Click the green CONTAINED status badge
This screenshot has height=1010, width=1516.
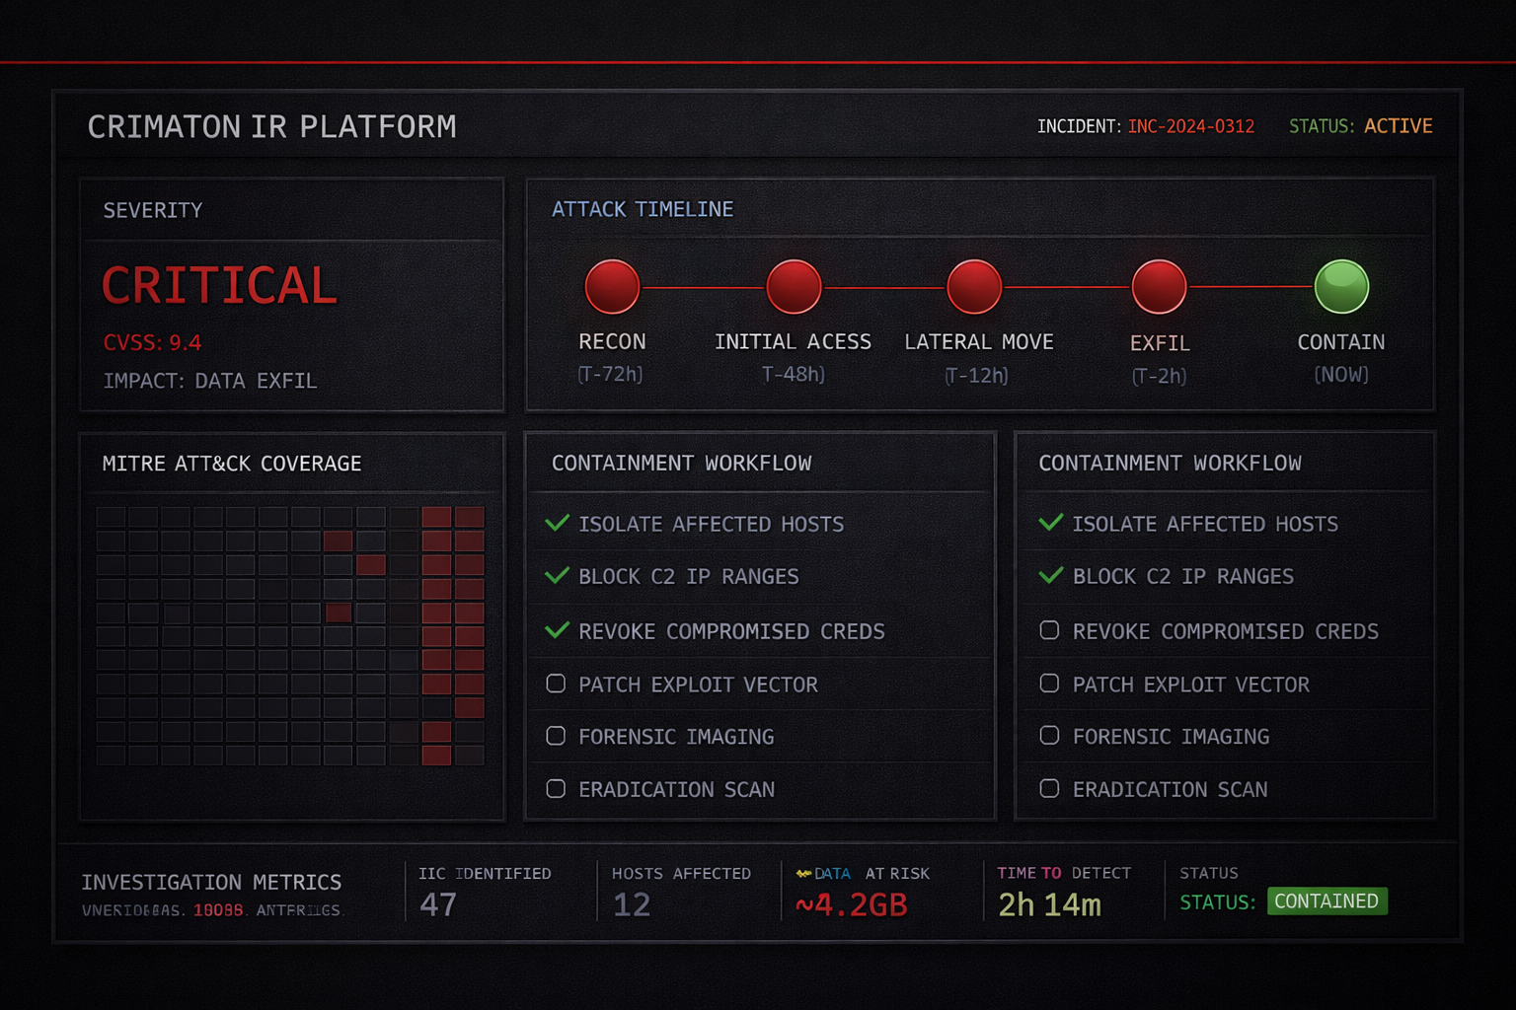tap(1326, 902)
